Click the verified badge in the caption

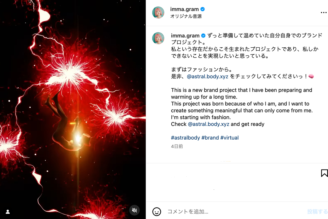tap(203, 36)
